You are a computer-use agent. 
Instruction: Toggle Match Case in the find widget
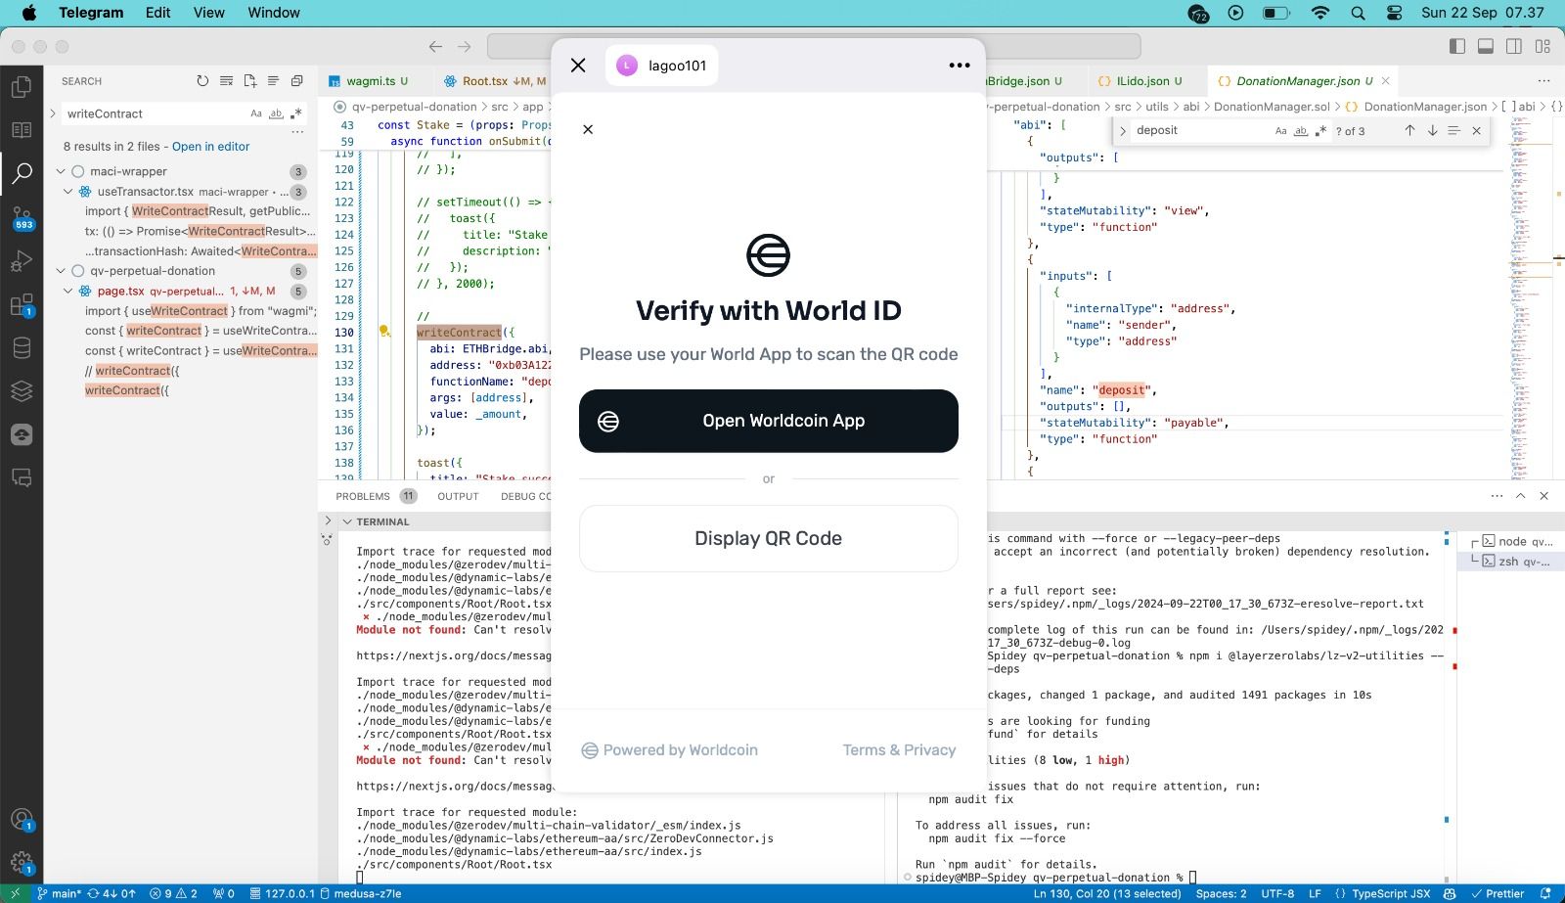(x=1280, y=130)
